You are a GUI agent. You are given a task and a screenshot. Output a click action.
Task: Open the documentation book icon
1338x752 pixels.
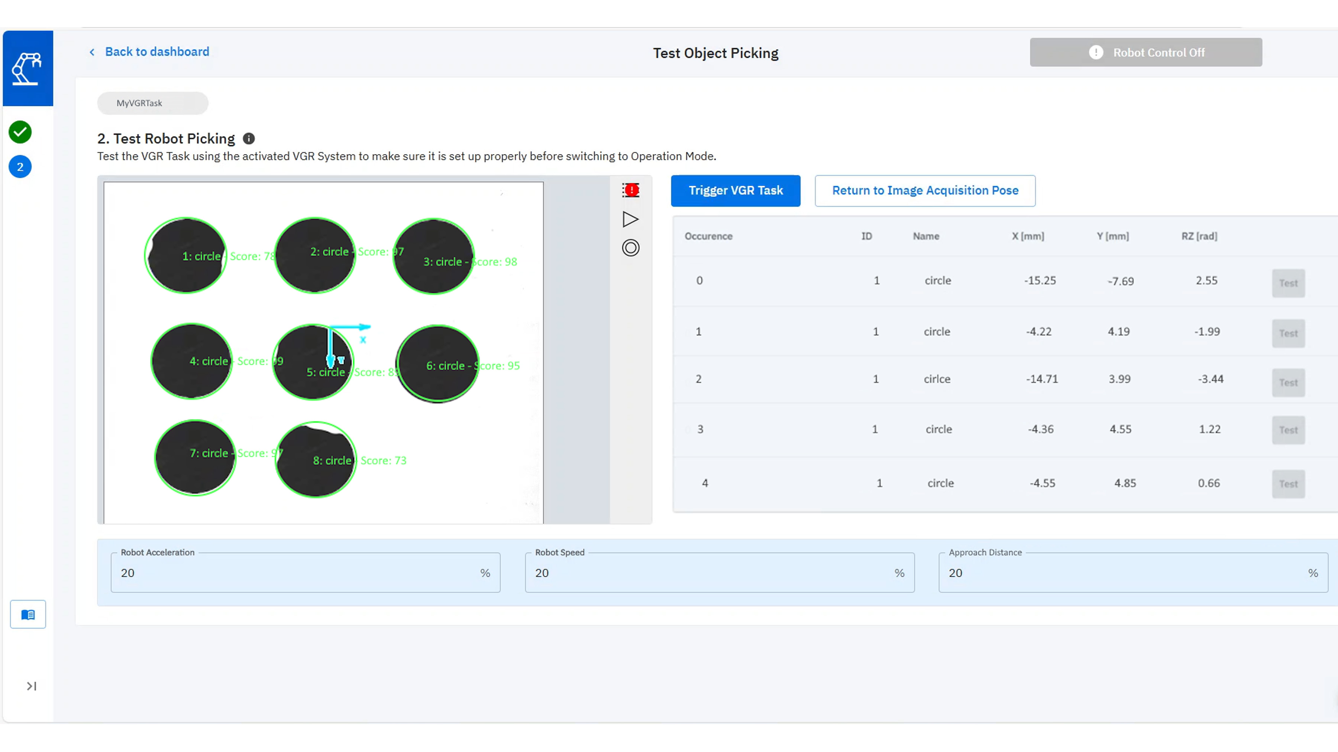coord(28,614)
